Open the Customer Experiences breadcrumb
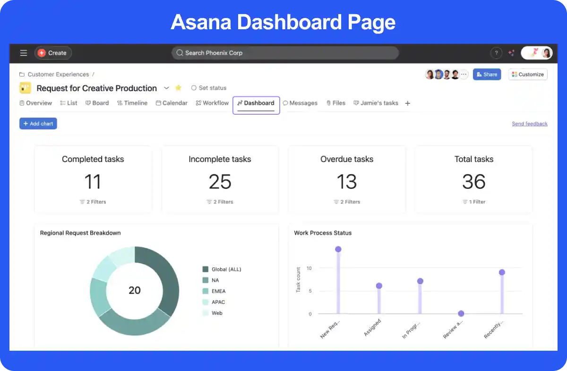This screenshot has width=567, height=371. coord(58,74)
